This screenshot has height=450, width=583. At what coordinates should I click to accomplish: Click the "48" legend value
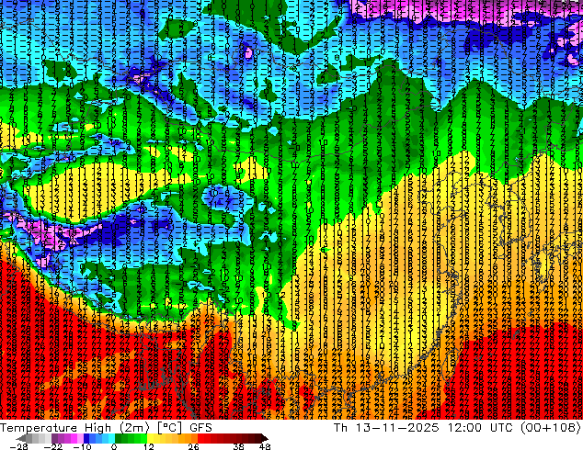tap(265, 446)
